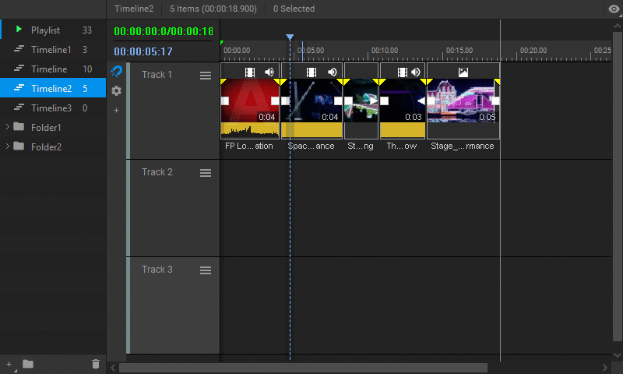This screenshot has width=623, height=374.
Task: Open Track 1 hamburger menu
Action: coord(206,76)
